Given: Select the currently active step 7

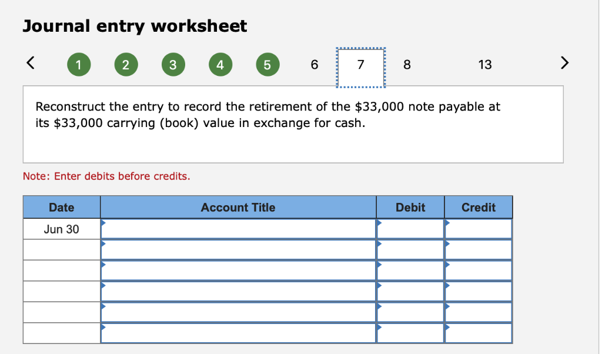Looking at the screenshot, I should (x=360, y=65).
